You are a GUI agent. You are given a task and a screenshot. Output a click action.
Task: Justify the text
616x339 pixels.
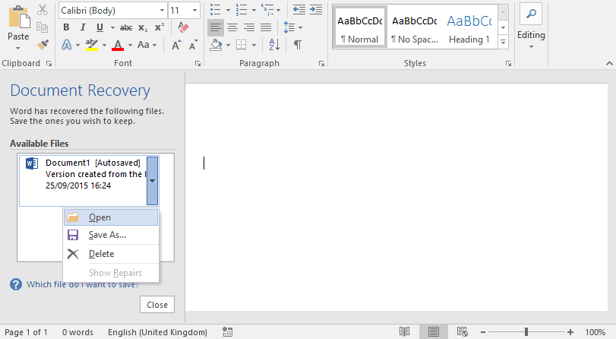[x=266, y=27]
